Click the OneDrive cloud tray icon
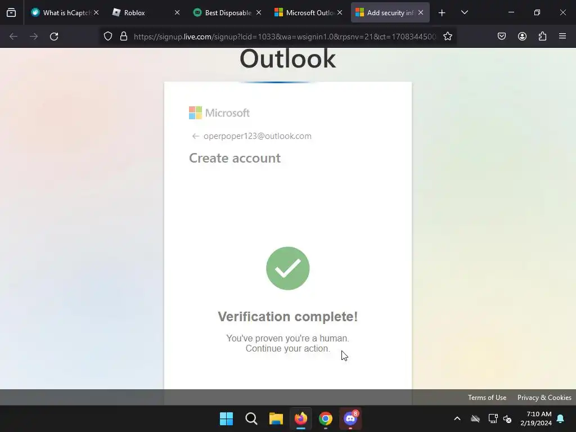Screen dimensions: 576x432 coord(475,418)
